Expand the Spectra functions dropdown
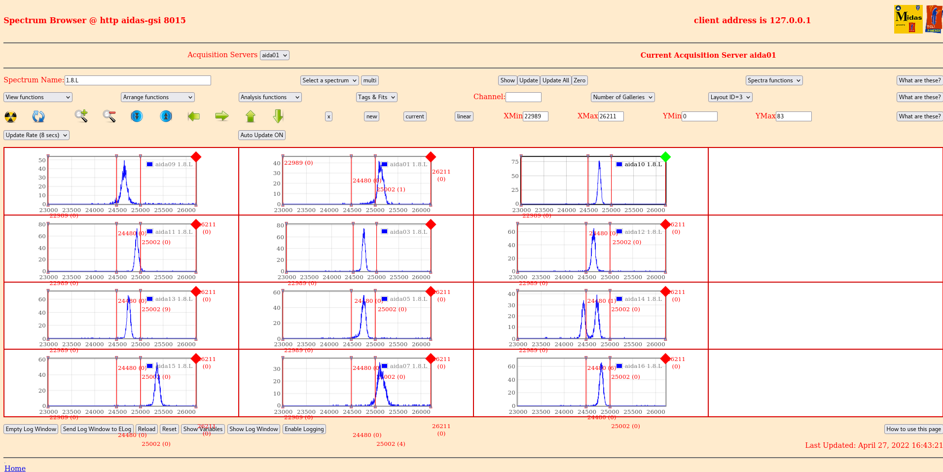The height and width of the screenshot is (472, 943). point(774,80)
